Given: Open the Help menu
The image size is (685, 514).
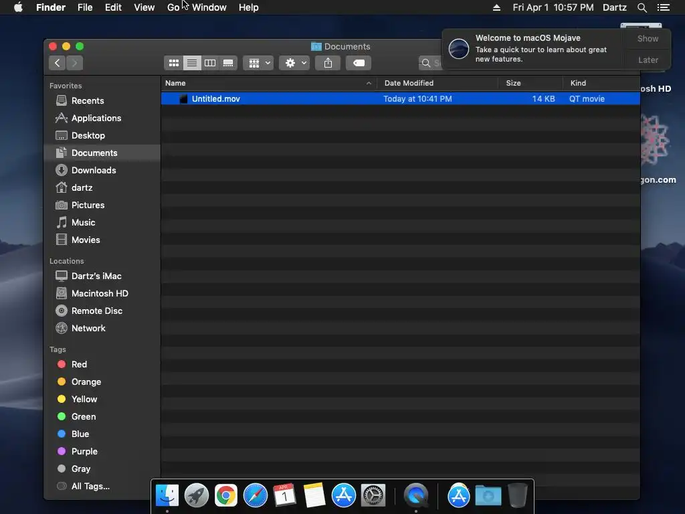Looking at the screenshot, I should (249, 7).
